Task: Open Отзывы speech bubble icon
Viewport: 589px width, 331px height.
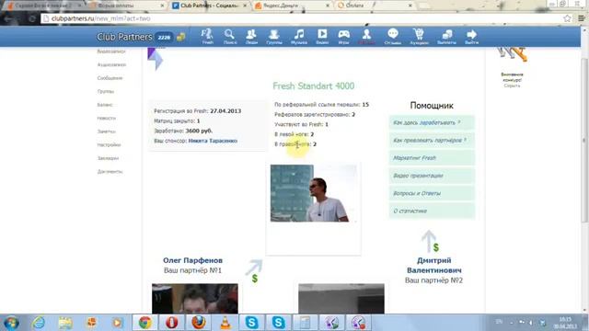Action: [x=393, y=37]
